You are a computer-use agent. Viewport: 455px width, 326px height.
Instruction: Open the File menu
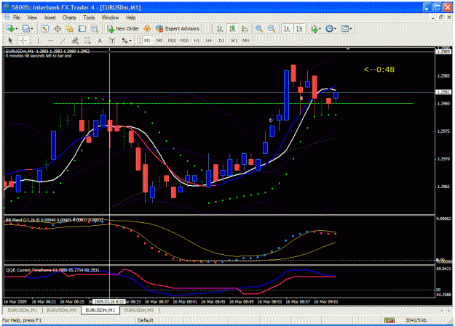(x=17, y=17)
